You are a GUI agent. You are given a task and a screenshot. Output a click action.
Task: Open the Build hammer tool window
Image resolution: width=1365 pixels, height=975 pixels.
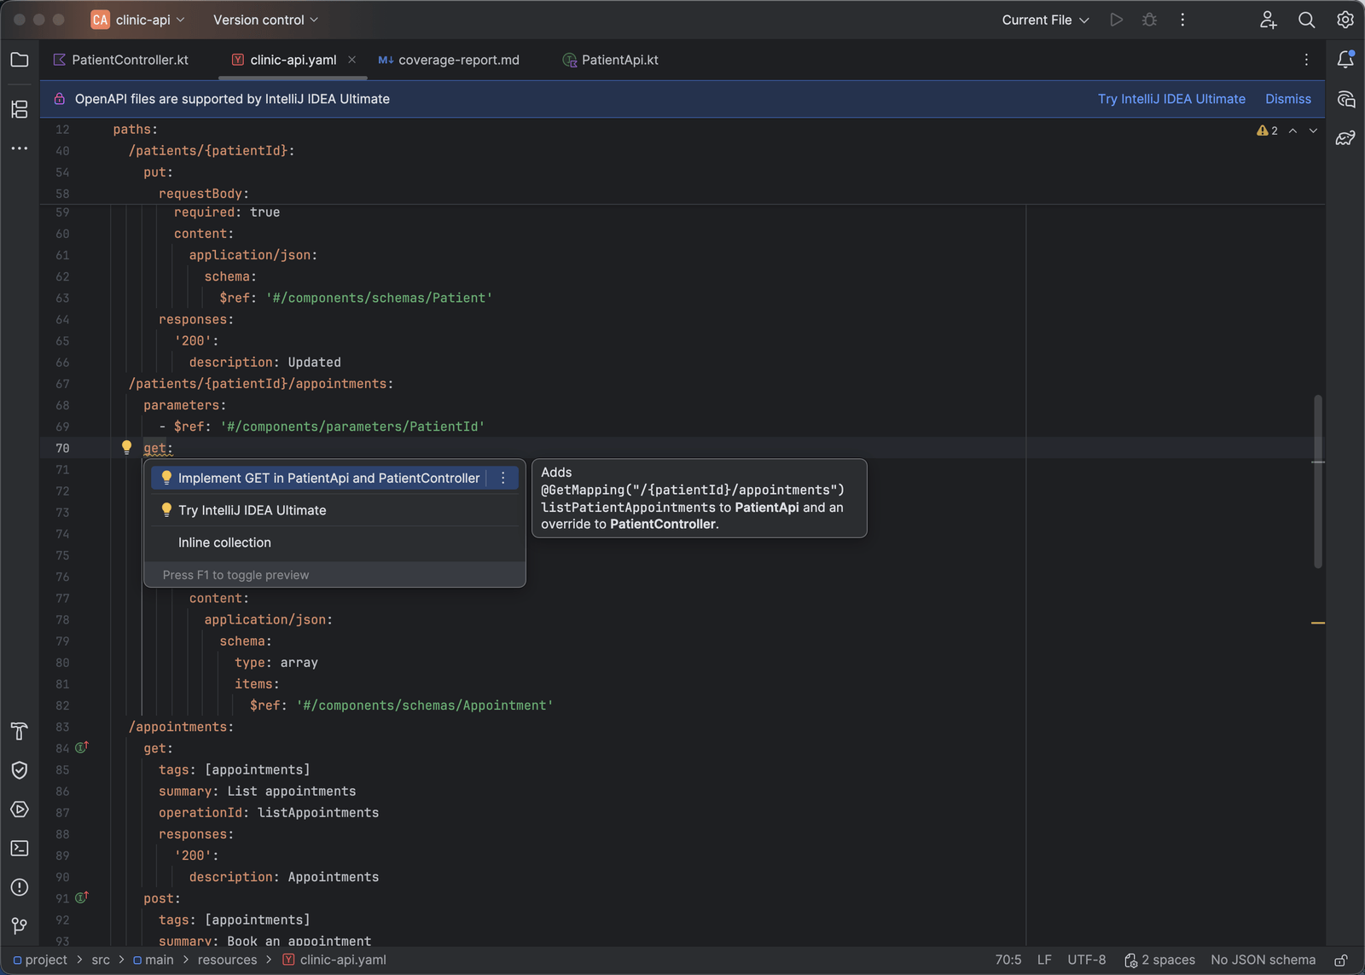coord(20,731)
